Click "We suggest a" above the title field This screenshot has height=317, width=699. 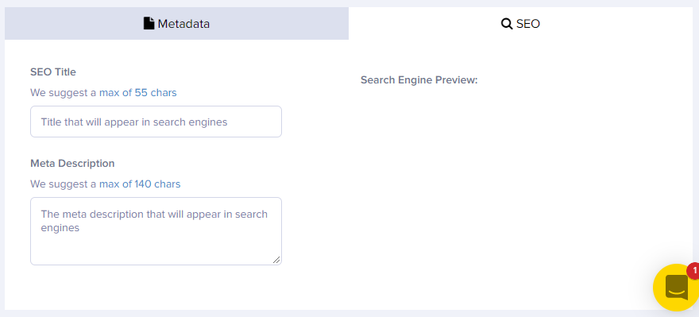64,93
